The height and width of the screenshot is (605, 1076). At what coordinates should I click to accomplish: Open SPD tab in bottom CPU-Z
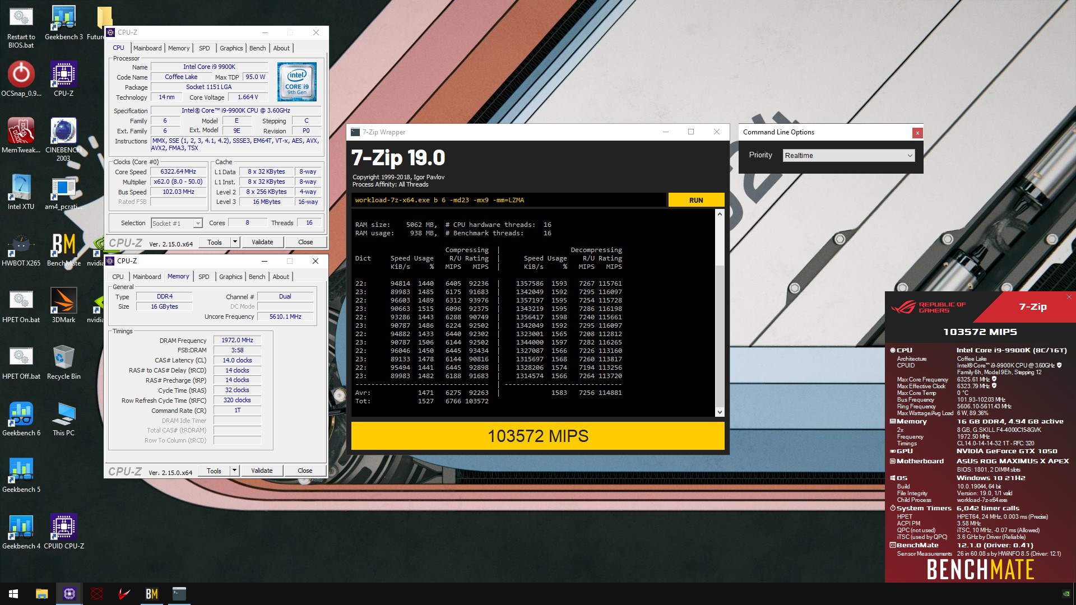tap(204, 277)
